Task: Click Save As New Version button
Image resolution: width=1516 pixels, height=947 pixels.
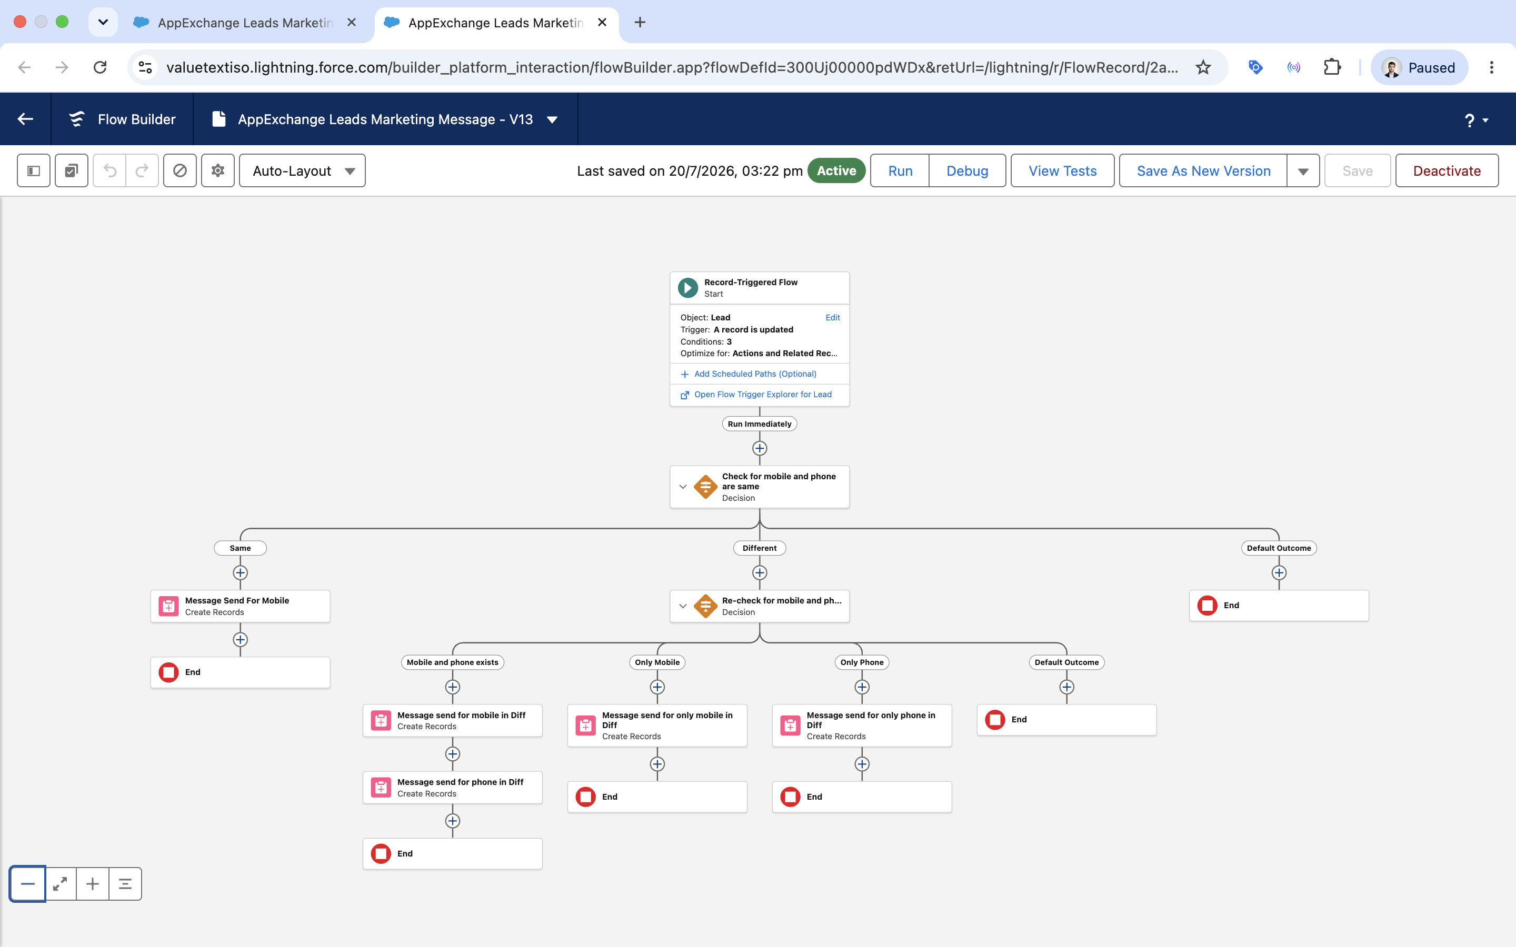Action: 1203,170
